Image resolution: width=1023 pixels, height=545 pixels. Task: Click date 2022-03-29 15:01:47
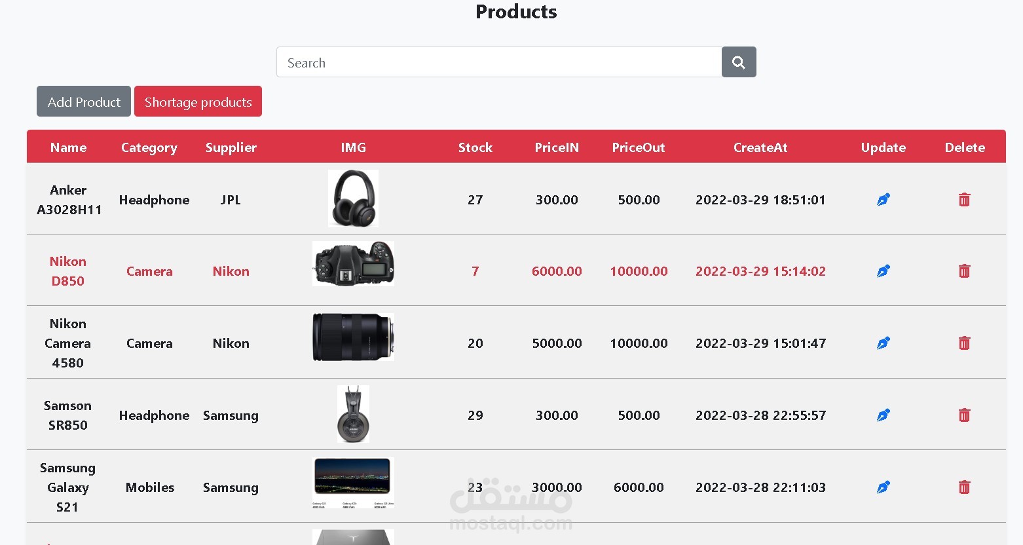tap(760, 343)
